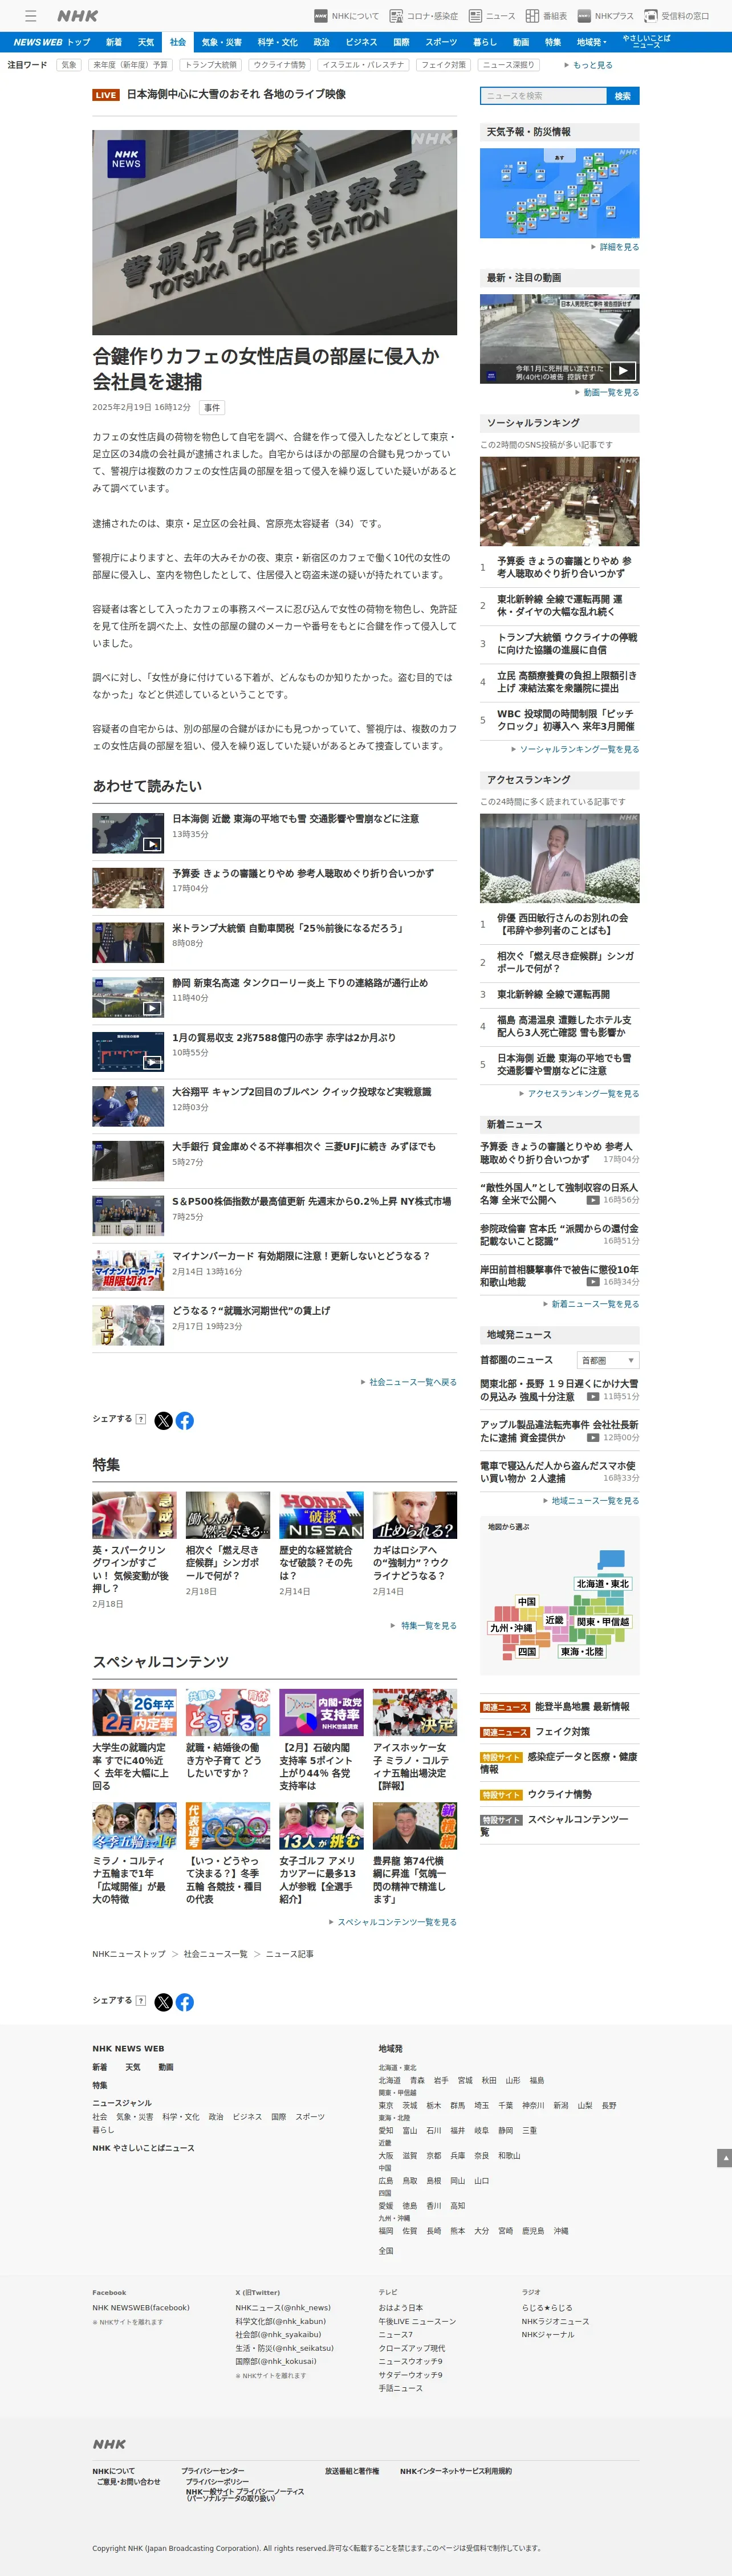Play the 最新・注目の動画 video
The height and width of the screenshot is (2576, 732).
click(x=622, y=371)
